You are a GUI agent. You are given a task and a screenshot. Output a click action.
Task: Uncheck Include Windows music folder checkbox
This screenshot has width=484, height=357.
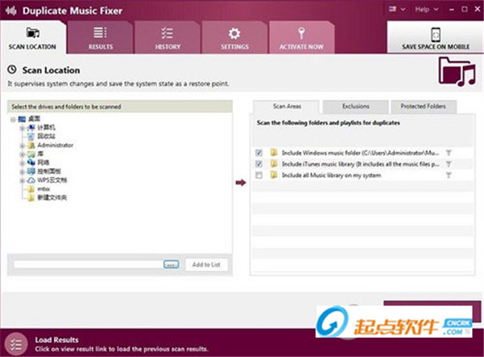[x=259, y=153]
